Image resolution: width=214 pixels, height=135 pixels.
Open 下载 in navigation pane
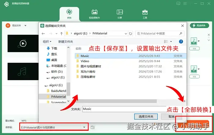(54, 48)
